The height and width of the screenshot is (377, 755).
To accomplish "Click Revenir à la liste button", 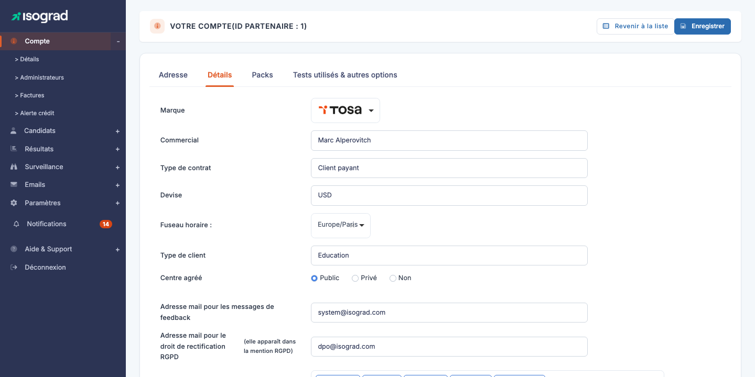I will point(635,26).
